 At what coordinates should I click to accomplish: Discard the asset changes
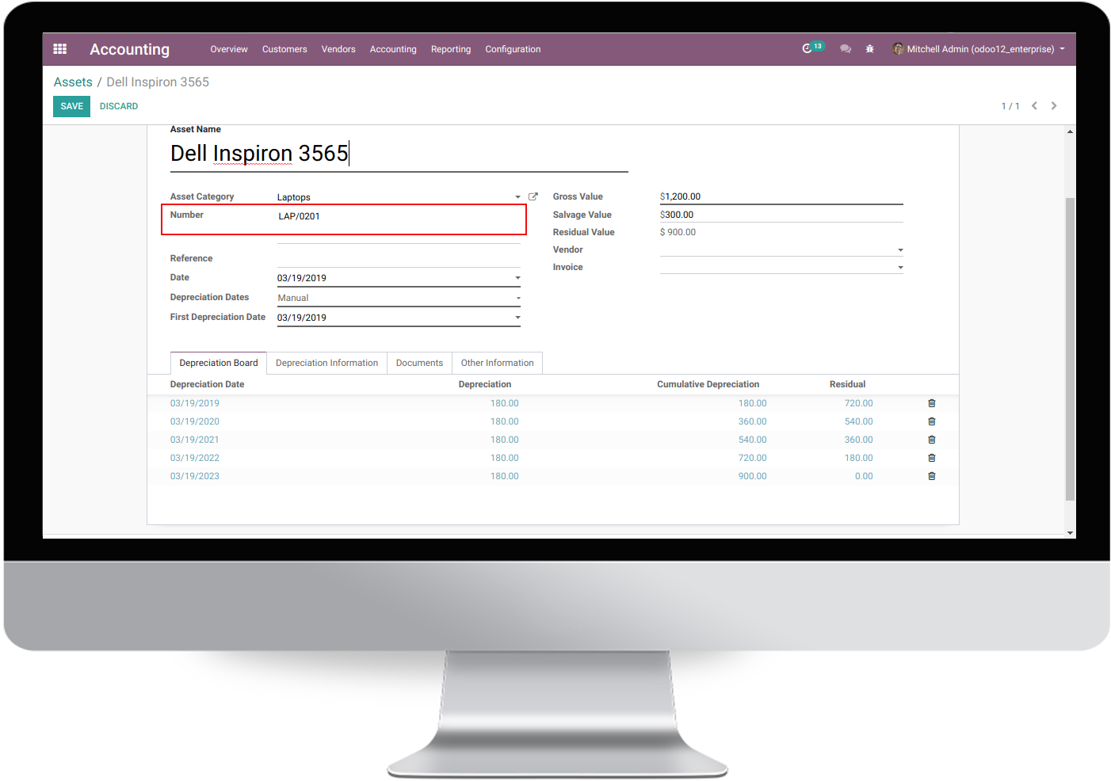(119, 106)
